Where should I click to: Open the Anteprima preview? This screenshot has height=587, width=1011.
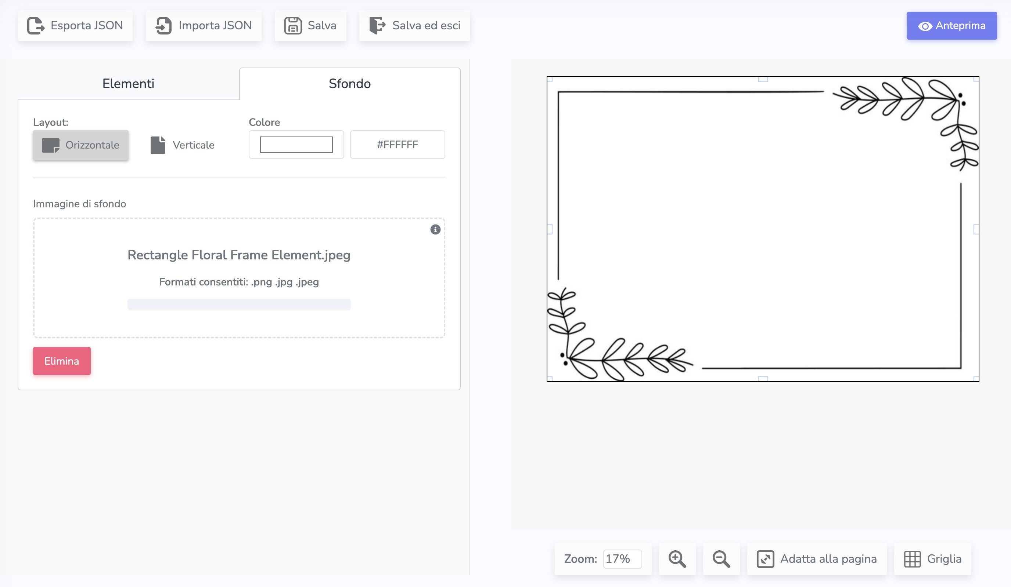point(951,26)
